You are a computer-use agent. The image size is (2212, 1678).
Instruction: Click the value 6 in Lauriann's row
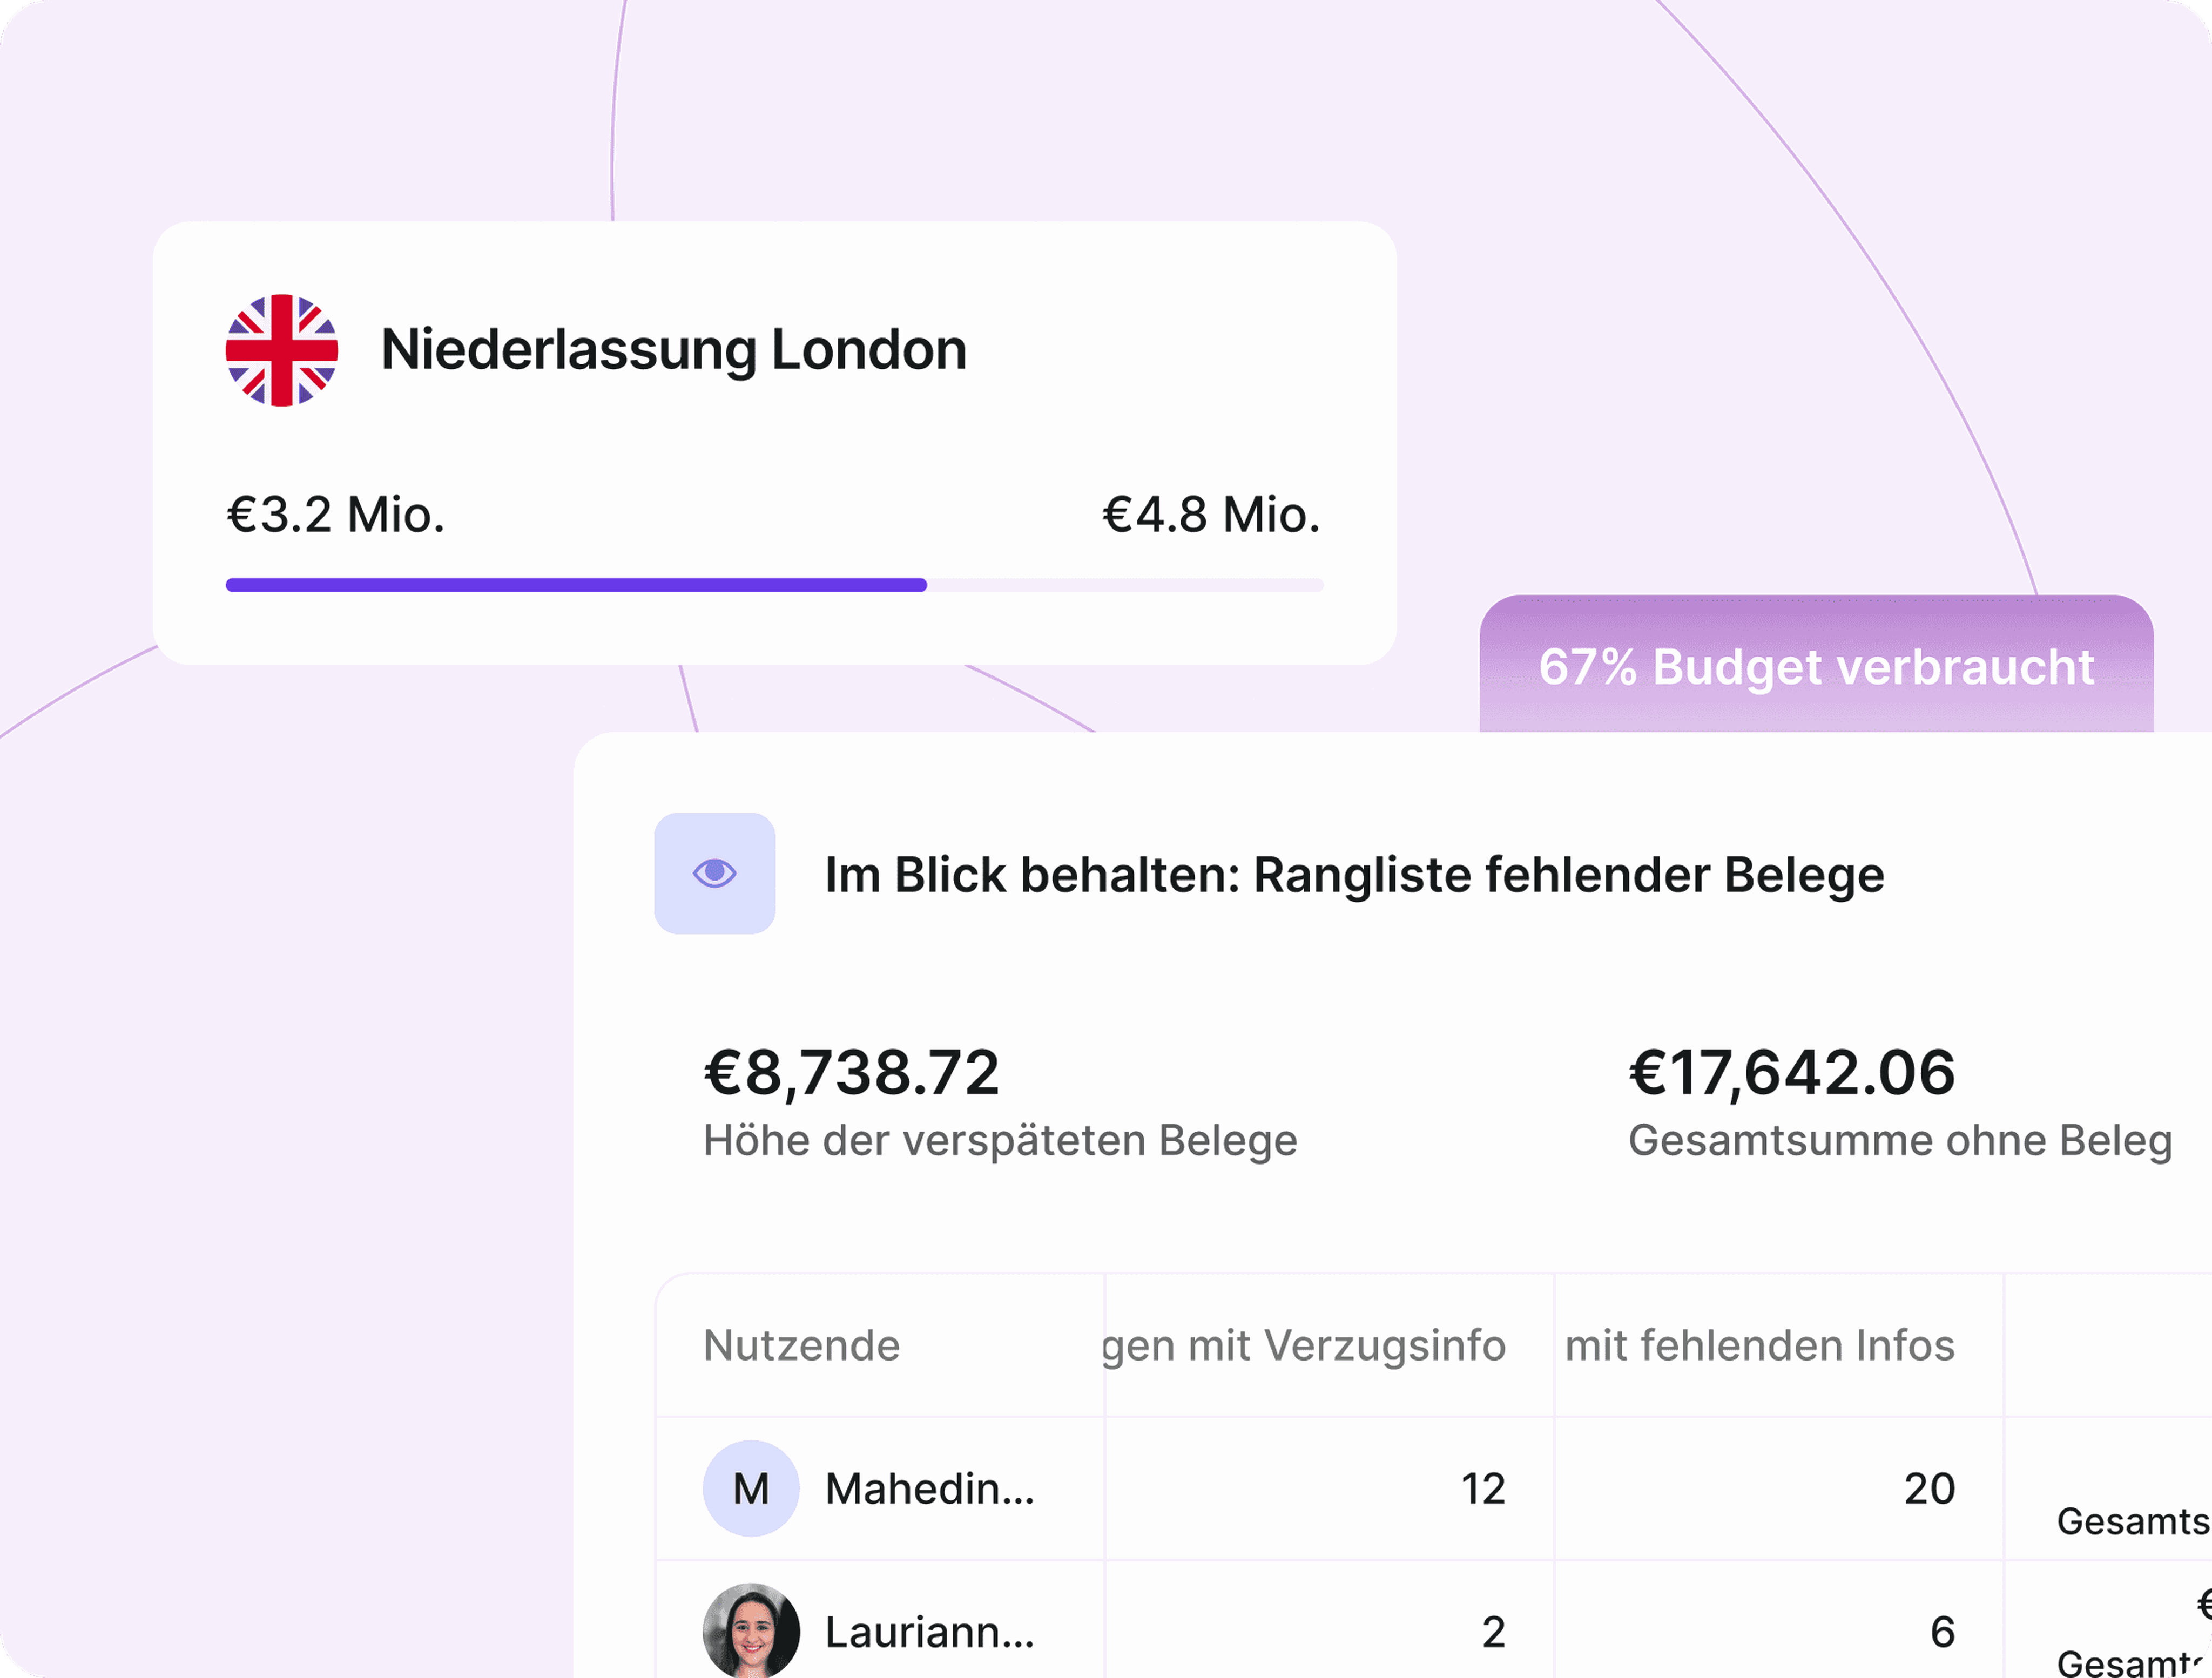coord(1943,1631)
